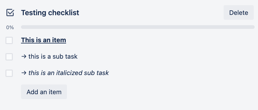Click the checklist icon beside Testing checklist
The height and width of the screenshot is (110, 258).
coord(10,13)
